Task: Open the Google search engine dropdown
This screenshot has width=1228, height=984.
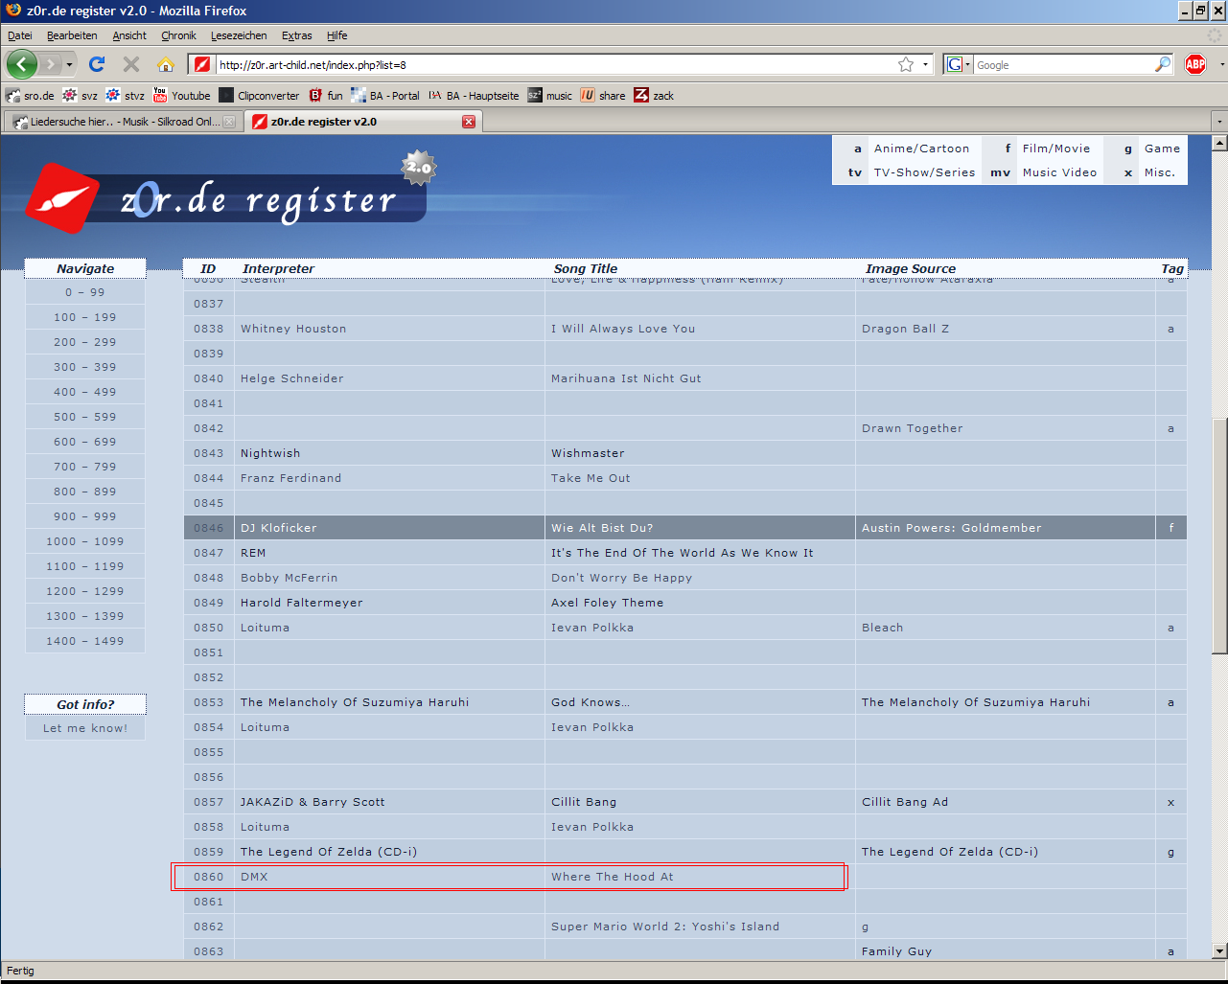Action: point(959,64)
